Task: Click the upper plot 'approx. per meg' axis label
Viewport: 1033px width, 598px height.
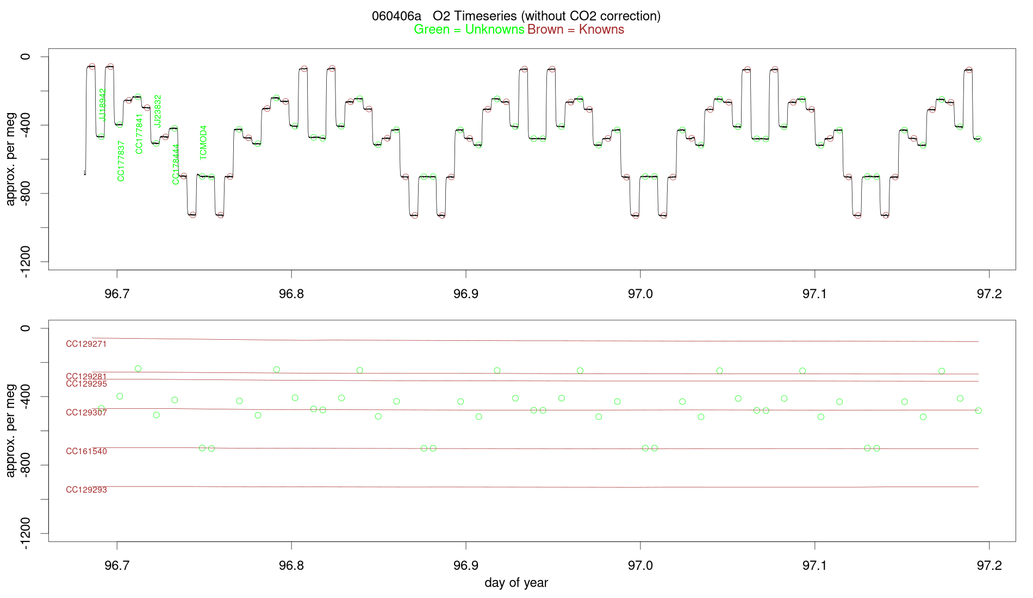Action: pyautogui.click(x=11, y=159)
